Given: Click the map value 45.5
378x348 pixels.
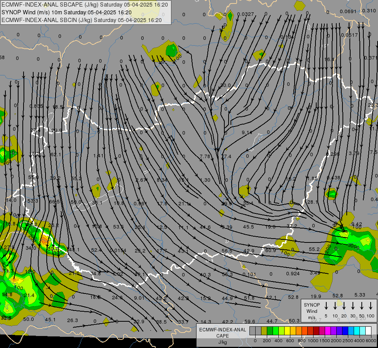Looking at the screenshot, I should coord(248,227).
